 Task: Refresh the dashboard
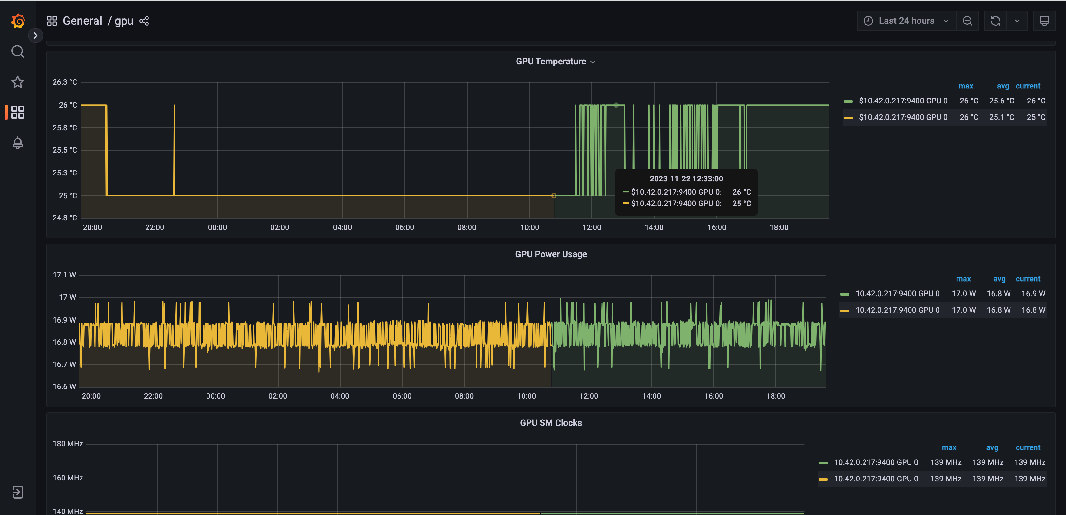[995, 21]
